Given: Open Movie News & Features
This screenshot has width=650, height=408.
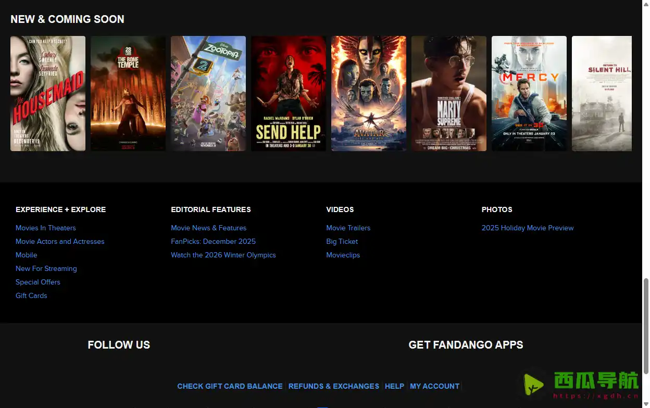Looking at the screenshot, I should [208, 228].
